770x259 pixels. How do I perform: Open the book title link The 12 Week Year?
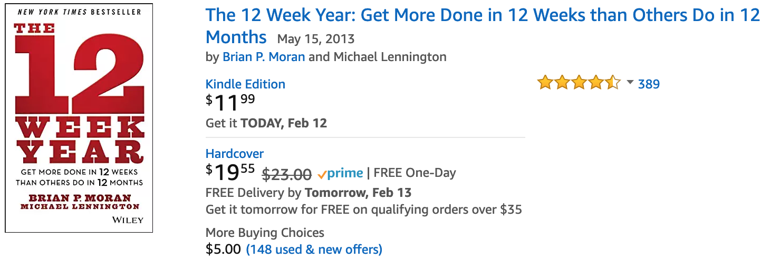(x=483, y=26)
